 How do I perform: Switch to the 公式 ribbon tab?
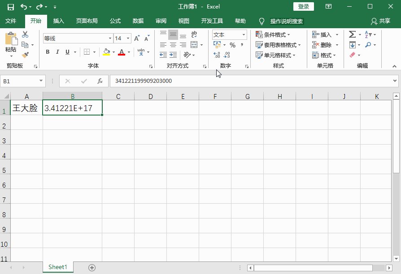tap(115, 21)
